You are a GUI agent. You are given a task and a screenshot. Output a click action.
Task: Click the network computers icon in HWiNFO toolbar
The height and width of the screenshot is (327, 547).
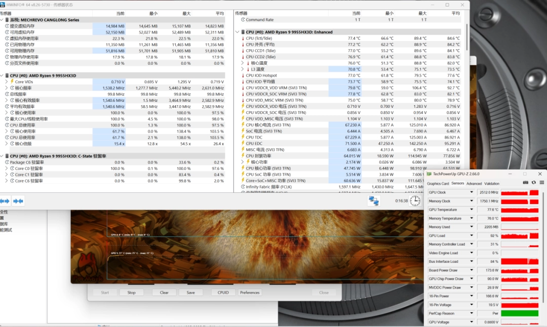click(374, 201)
